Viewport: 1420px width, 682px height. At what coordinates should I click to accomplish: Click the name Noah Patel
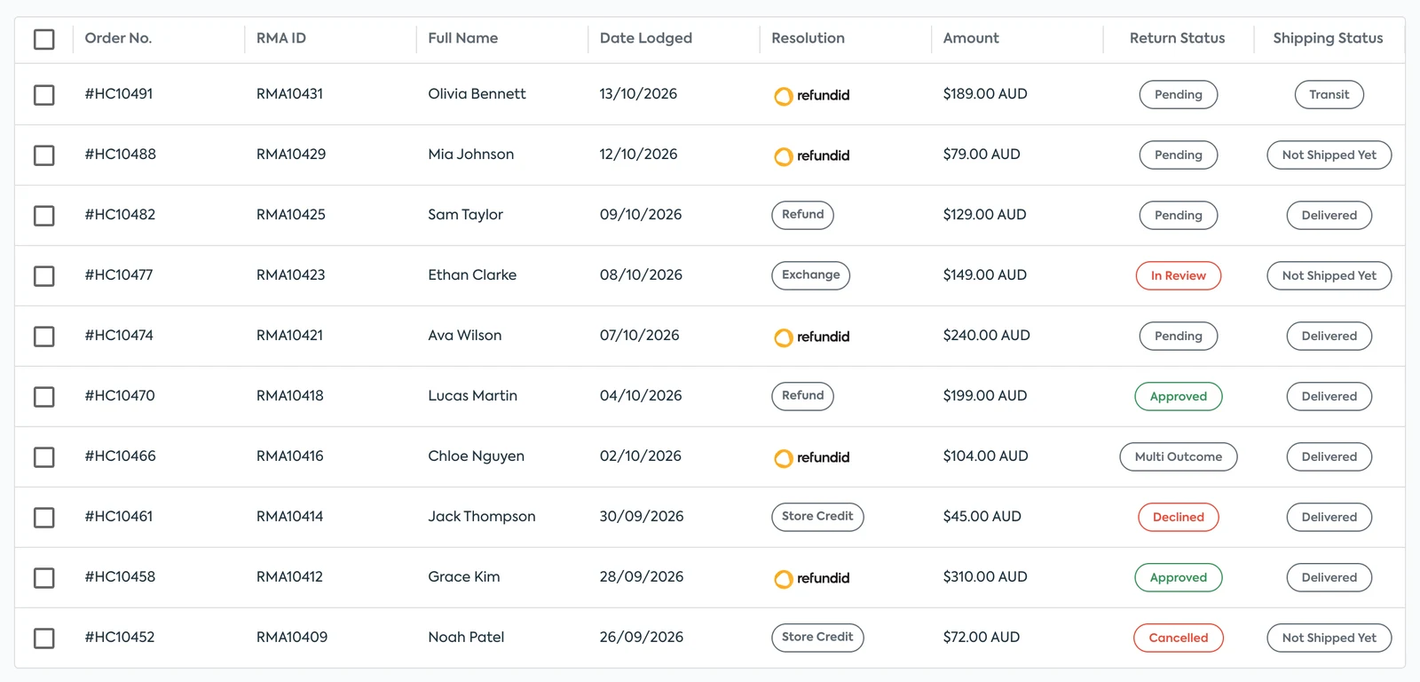point(466,638)
